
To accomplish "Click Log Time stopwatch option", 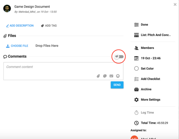I will (x=144, y=113).
